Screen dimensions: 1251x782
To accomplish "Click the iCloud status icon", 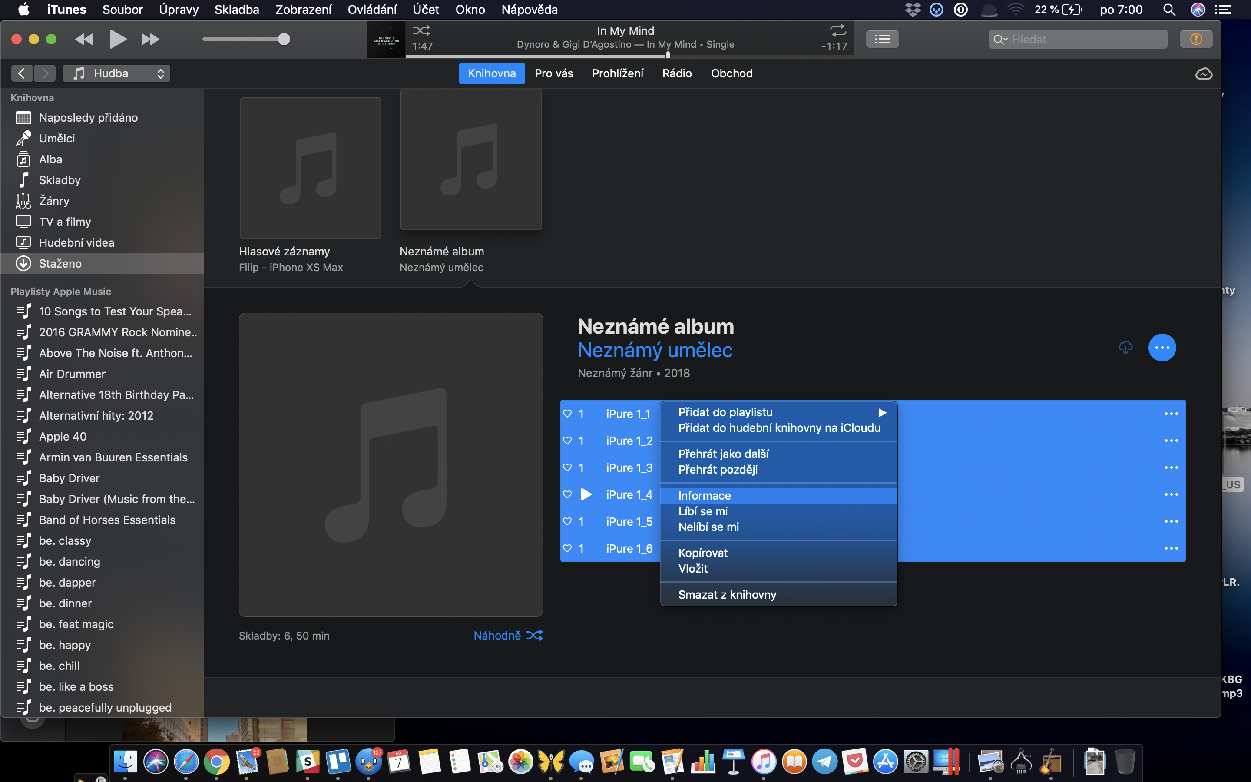I will point(1204,73).
